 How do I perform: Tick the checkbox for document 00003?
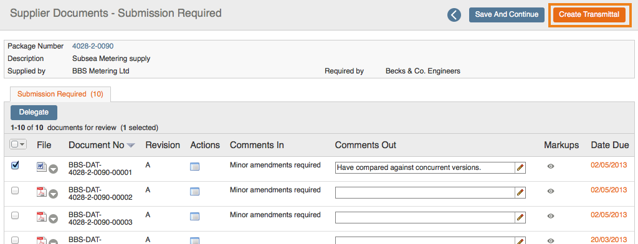pos(15,216)
